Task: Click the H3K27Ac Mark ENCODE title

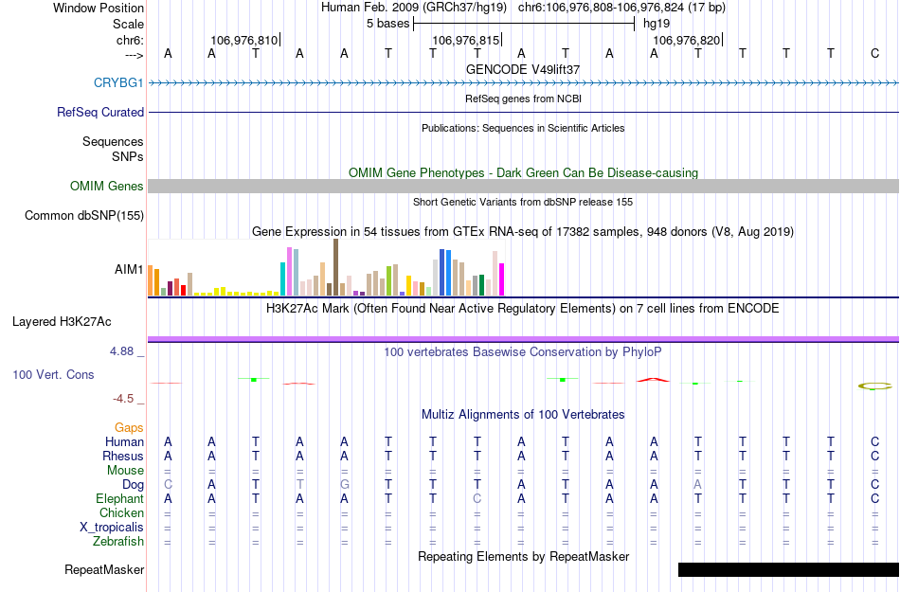Action: [x=523, y=309]
